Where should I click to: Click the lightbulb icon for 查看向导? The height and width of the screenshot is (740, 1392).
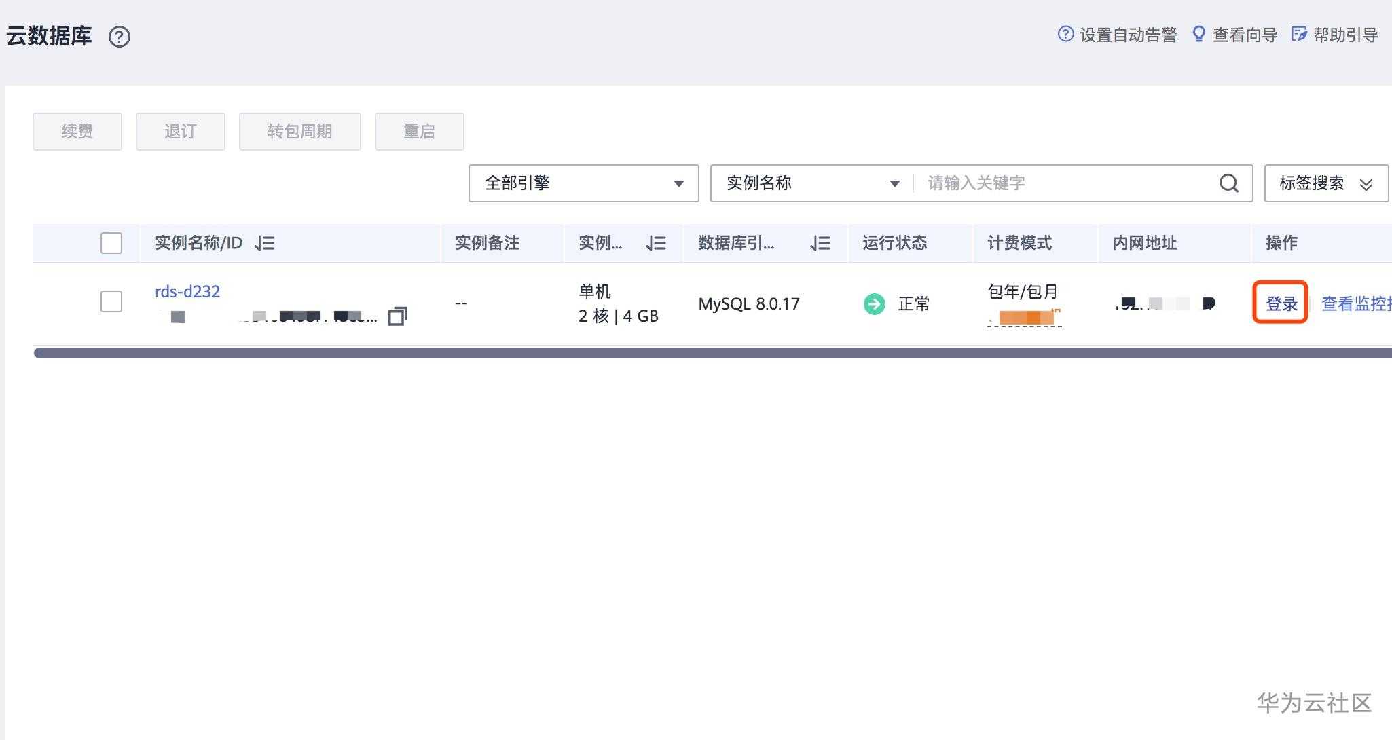tap(1199, 33)
